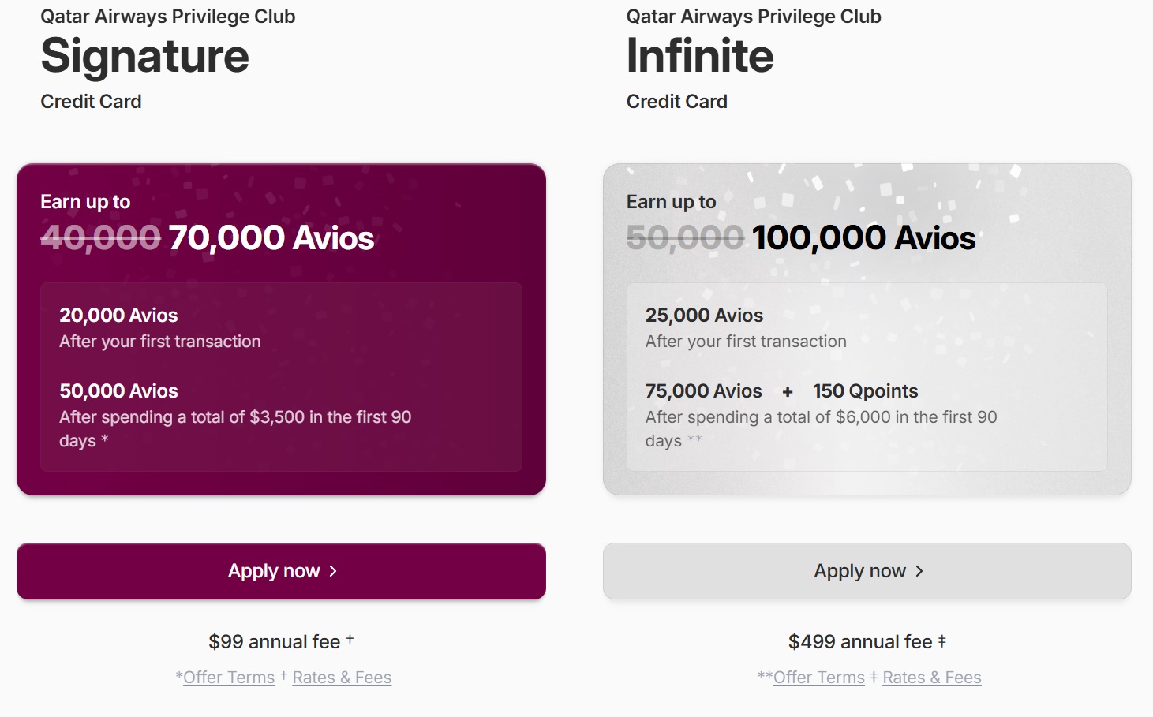Click the 70,000 Avios offer headline
Screen dimensions: 1153x717
(271, 238)
